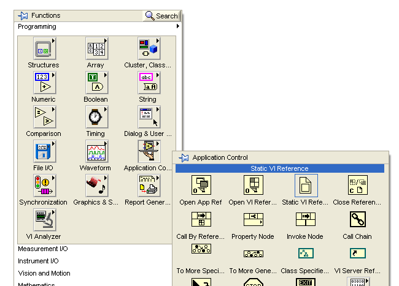Select the Class Specifier Constant icon
Screen dimensions: 399x286
[306, 254]
